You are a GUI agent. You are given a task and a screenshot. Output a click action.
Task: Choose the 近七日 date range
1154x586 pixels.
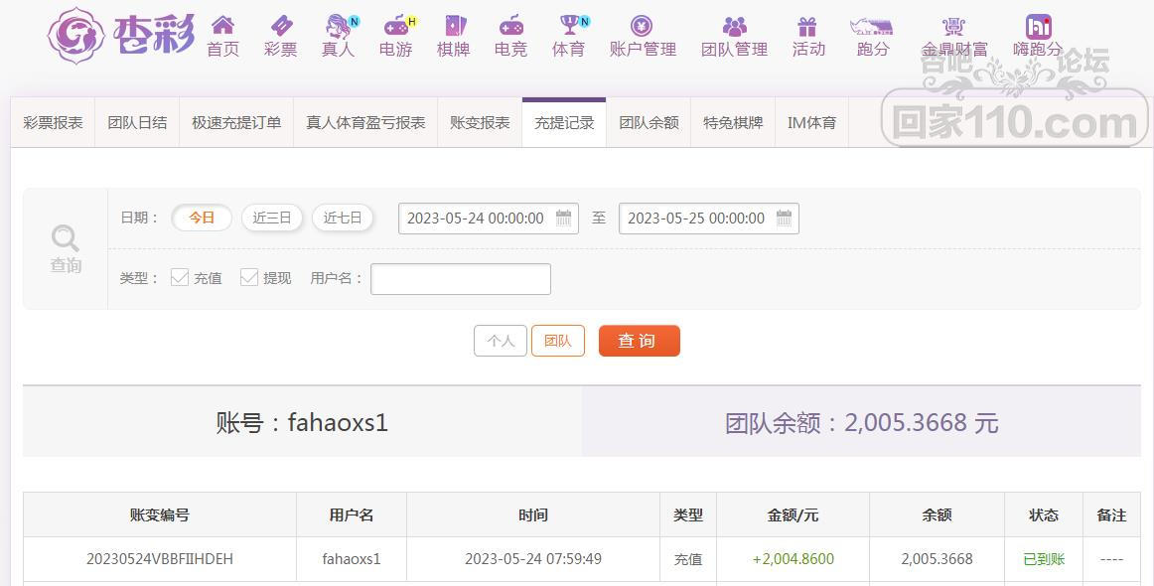click(x=343, y=218)
